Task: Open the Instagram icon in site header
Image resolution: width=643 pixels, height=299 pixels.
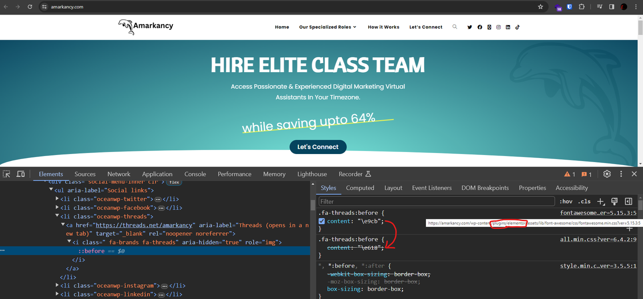Action: 499,27
